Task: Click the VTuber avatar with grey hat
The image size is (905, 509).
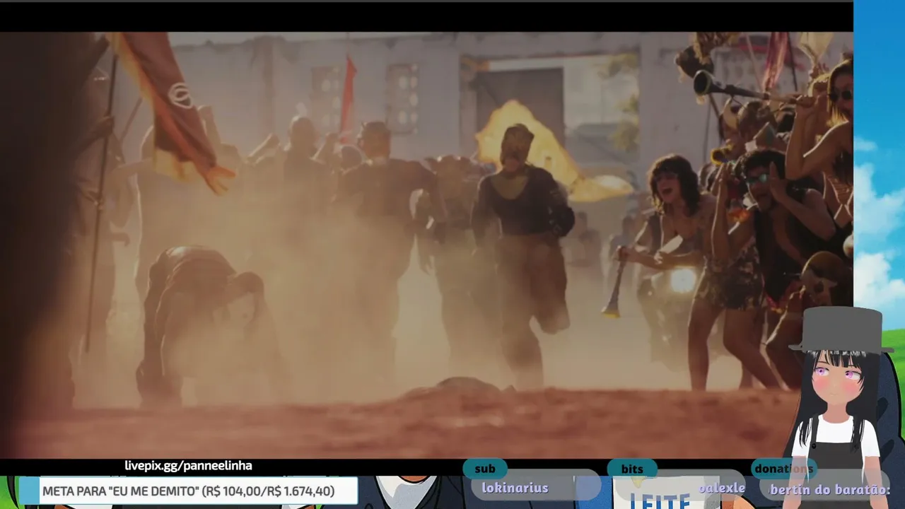Action: point(840,406)
